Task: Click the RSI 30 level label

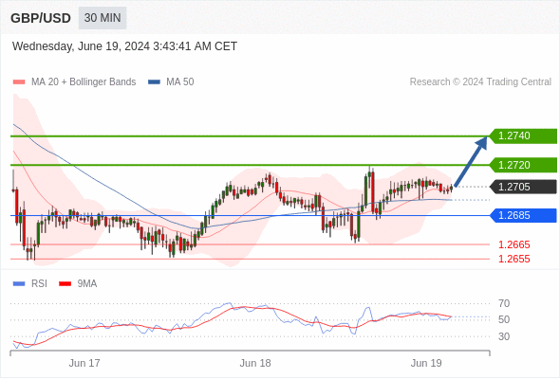Action: (504, 336)
